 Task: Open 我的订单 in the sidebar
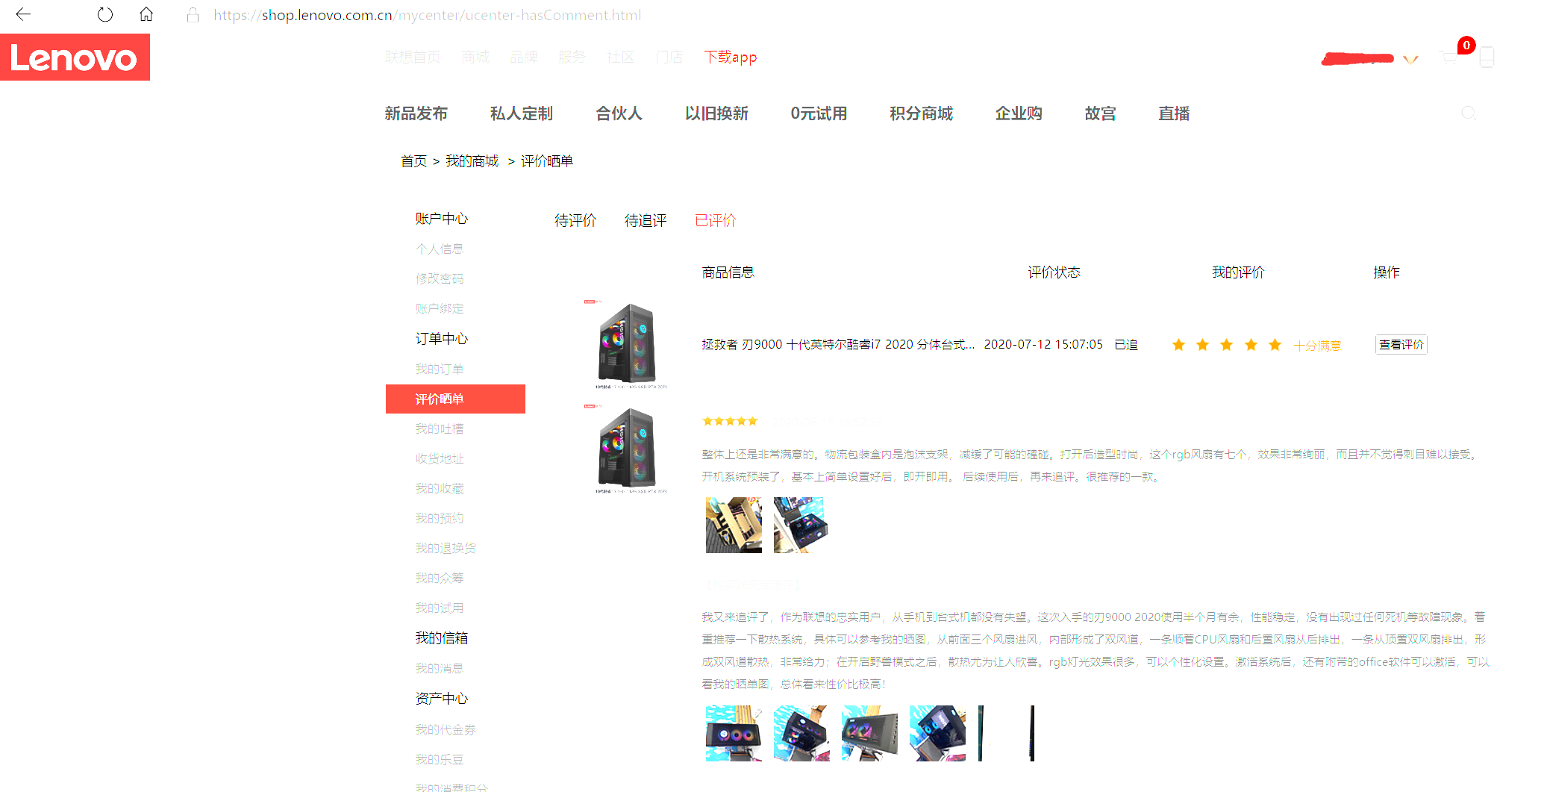tap(440, 369)
